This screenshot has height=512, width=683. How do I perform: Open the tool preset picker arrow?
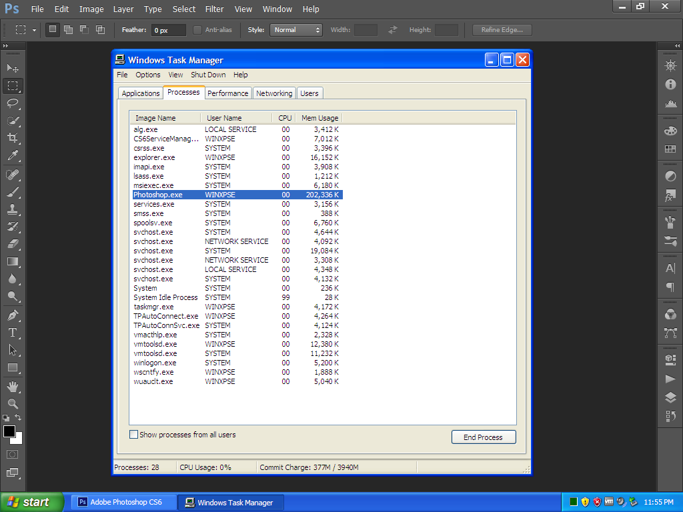(34, 30)
